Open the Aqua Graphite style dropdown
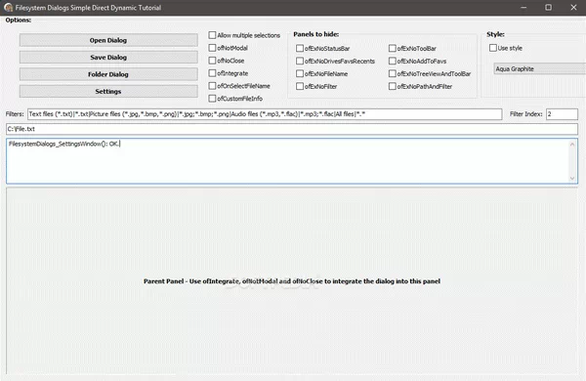The height and width of the screenshot is (381, 586). pos(540,68)
